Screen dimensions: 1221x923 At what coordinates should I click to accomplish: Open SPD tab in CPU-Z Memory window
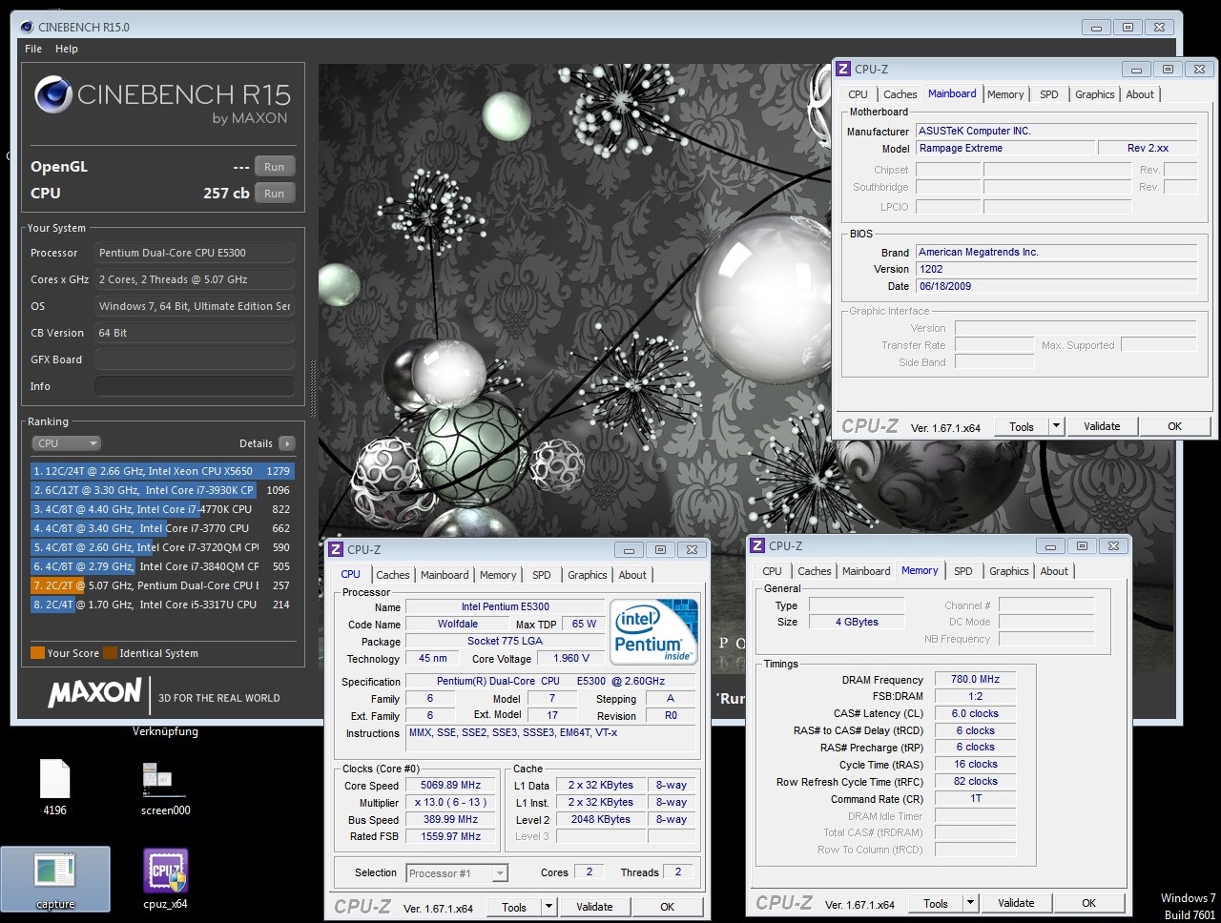pyautogui.click(x=962, y=571)
